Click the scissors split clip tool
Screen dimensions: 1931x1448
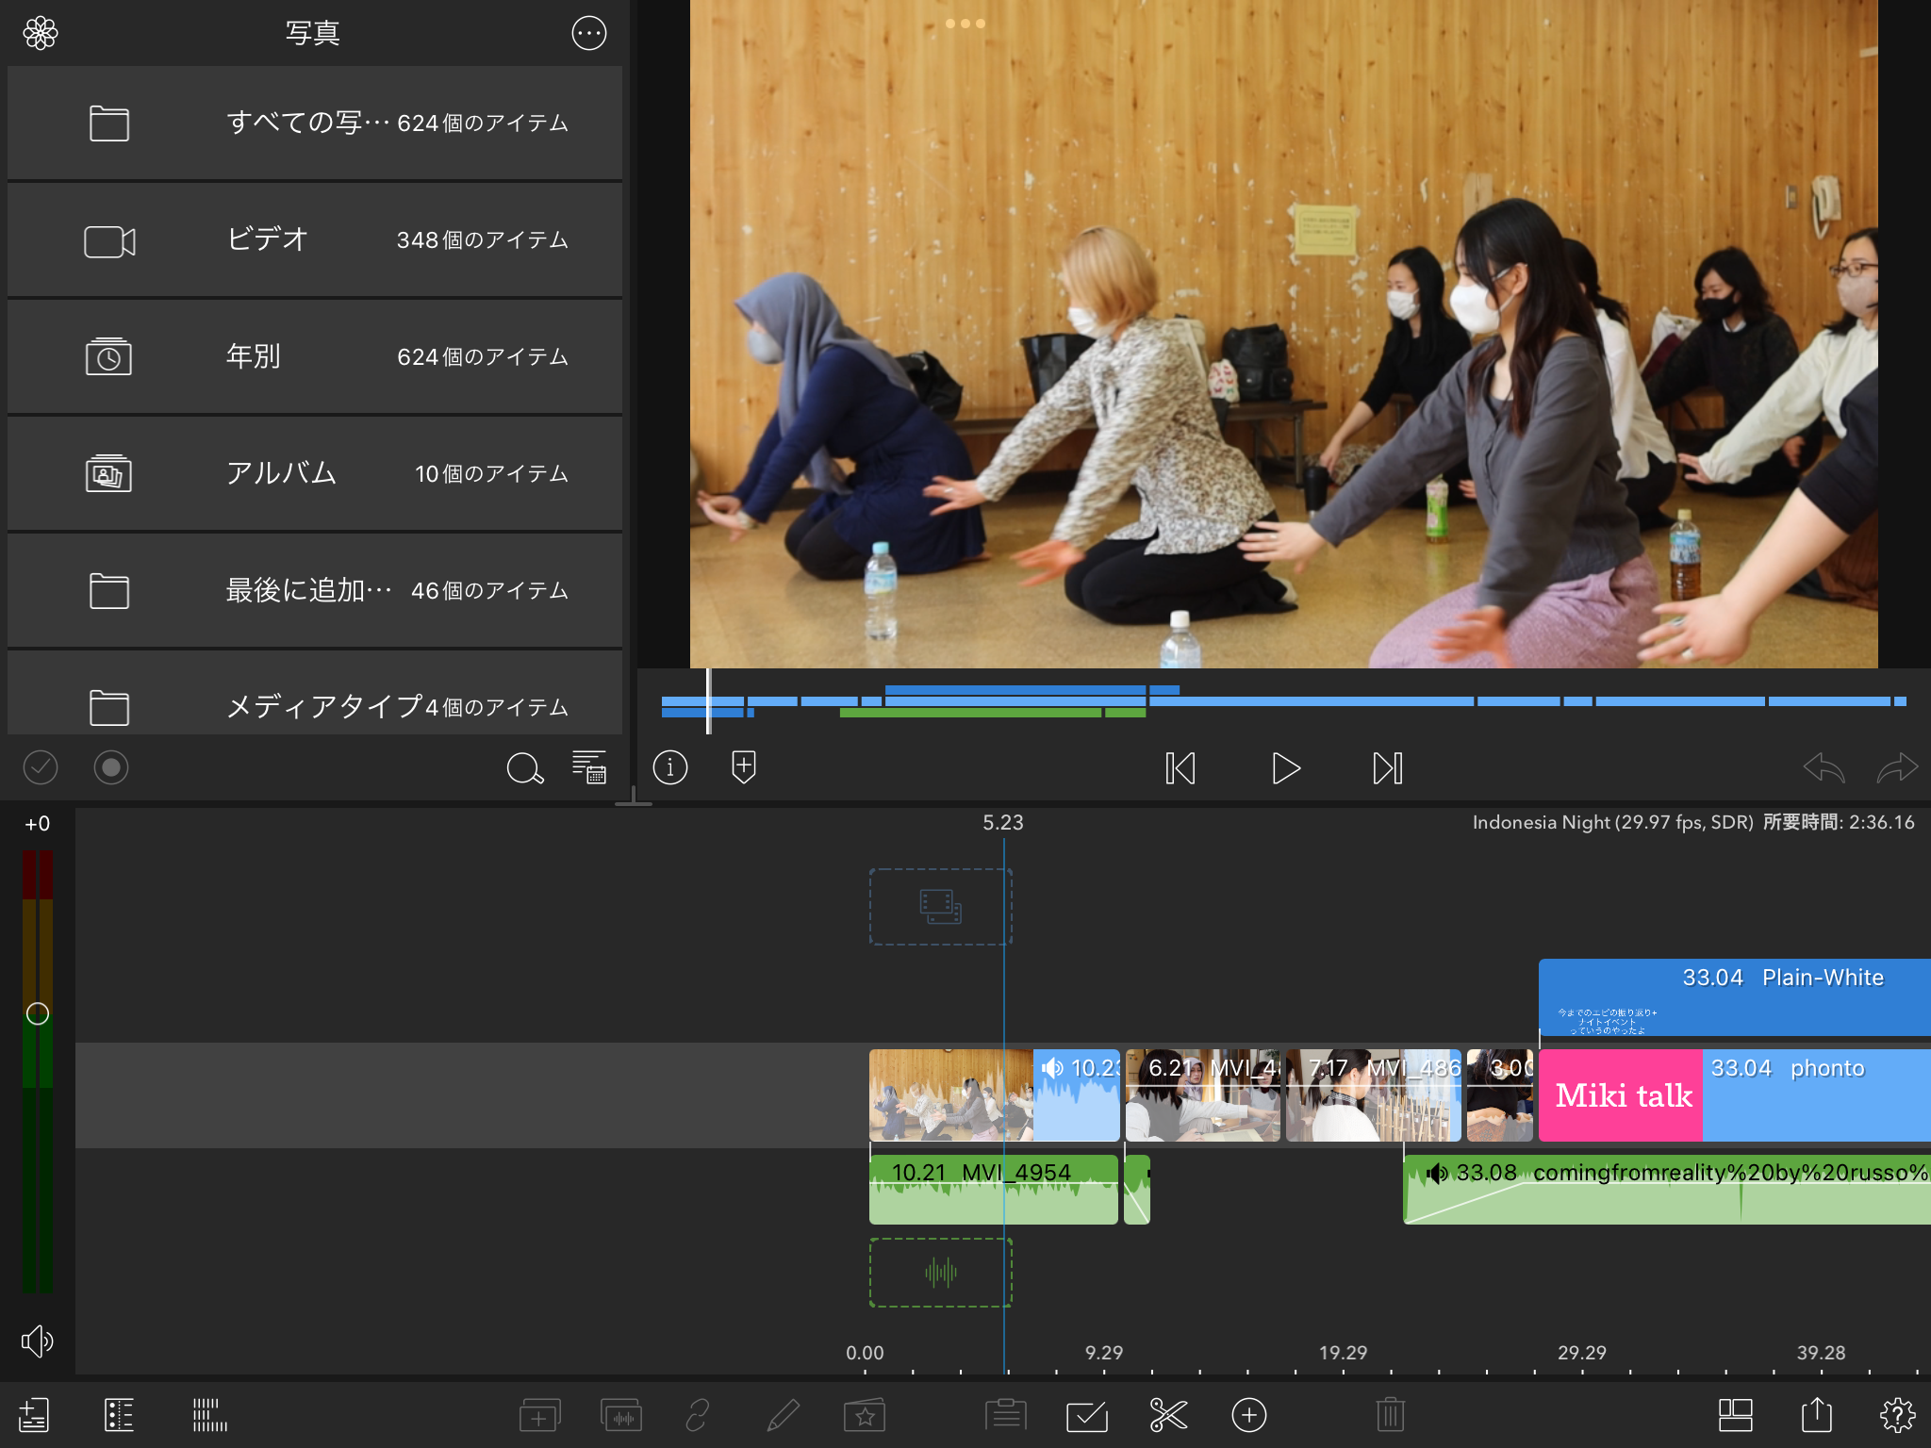click(1168, 1415)
